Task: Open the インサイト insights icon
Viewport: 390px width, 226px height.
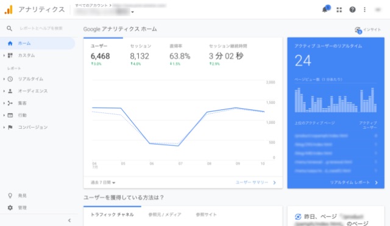Action: click(358, 30)
